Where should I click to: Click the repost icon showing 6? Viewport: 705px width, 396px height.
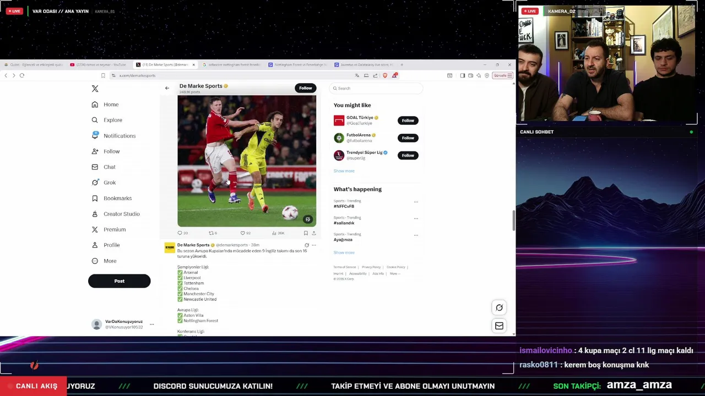pyautogui.click(x=213, y=233)
